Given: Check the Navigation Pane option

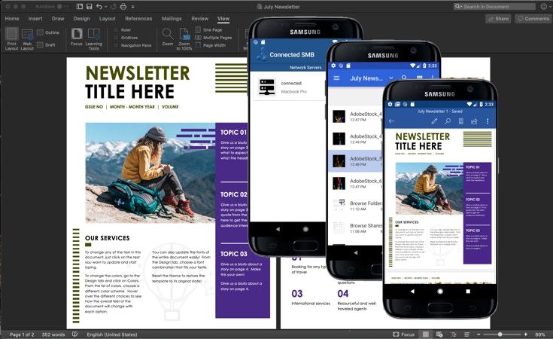Looking at the screenshot, I should click(x=115, y=45).
